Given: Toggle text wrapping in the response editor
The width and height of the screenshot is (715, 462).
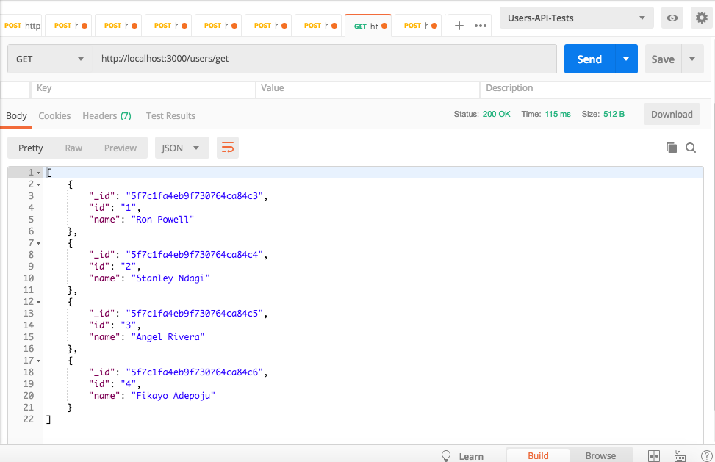Looking at the screenshot, I should click(227, 147).
